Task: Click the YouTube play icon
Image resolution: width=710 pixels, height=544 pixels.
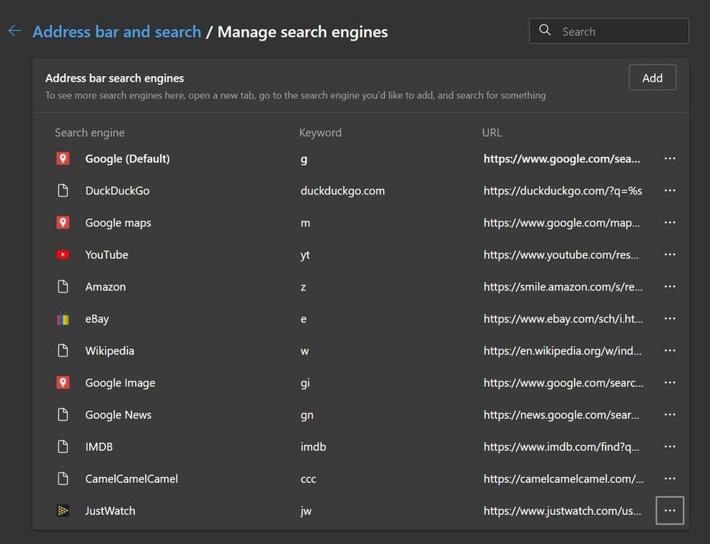Action: pos(63,255)
